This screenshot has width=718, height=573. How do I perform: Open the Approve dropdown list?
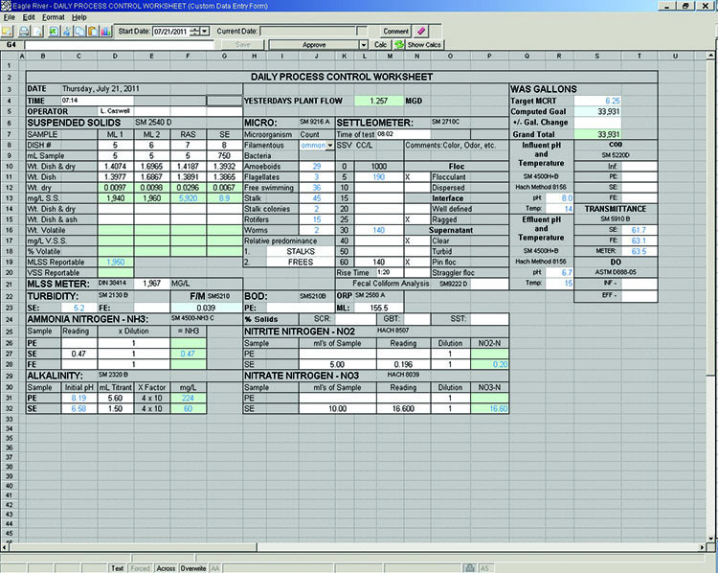364,45
